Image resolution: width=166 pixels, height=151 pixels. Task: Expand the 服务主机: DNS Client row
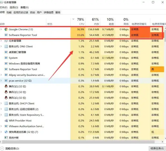point(1,46)
